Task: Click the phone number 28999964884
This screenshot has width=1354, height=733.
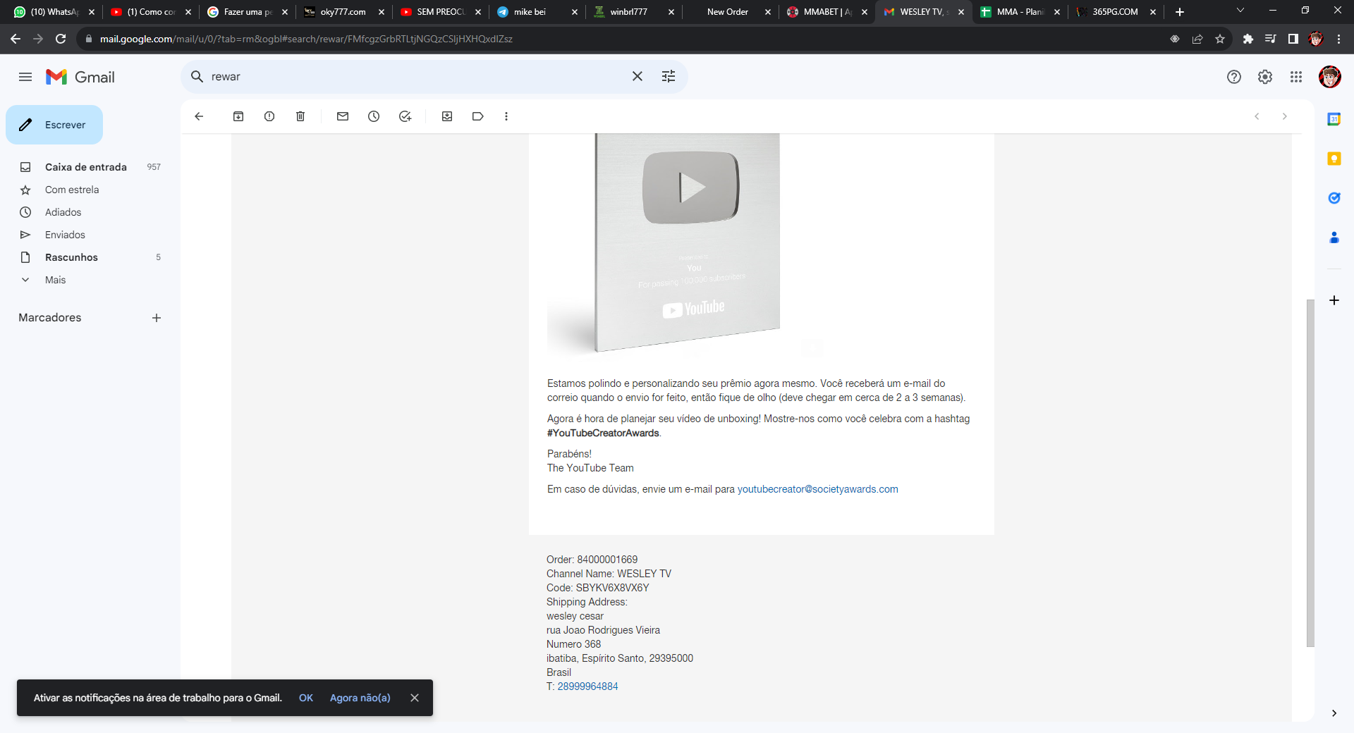Action: coord(587,686)
